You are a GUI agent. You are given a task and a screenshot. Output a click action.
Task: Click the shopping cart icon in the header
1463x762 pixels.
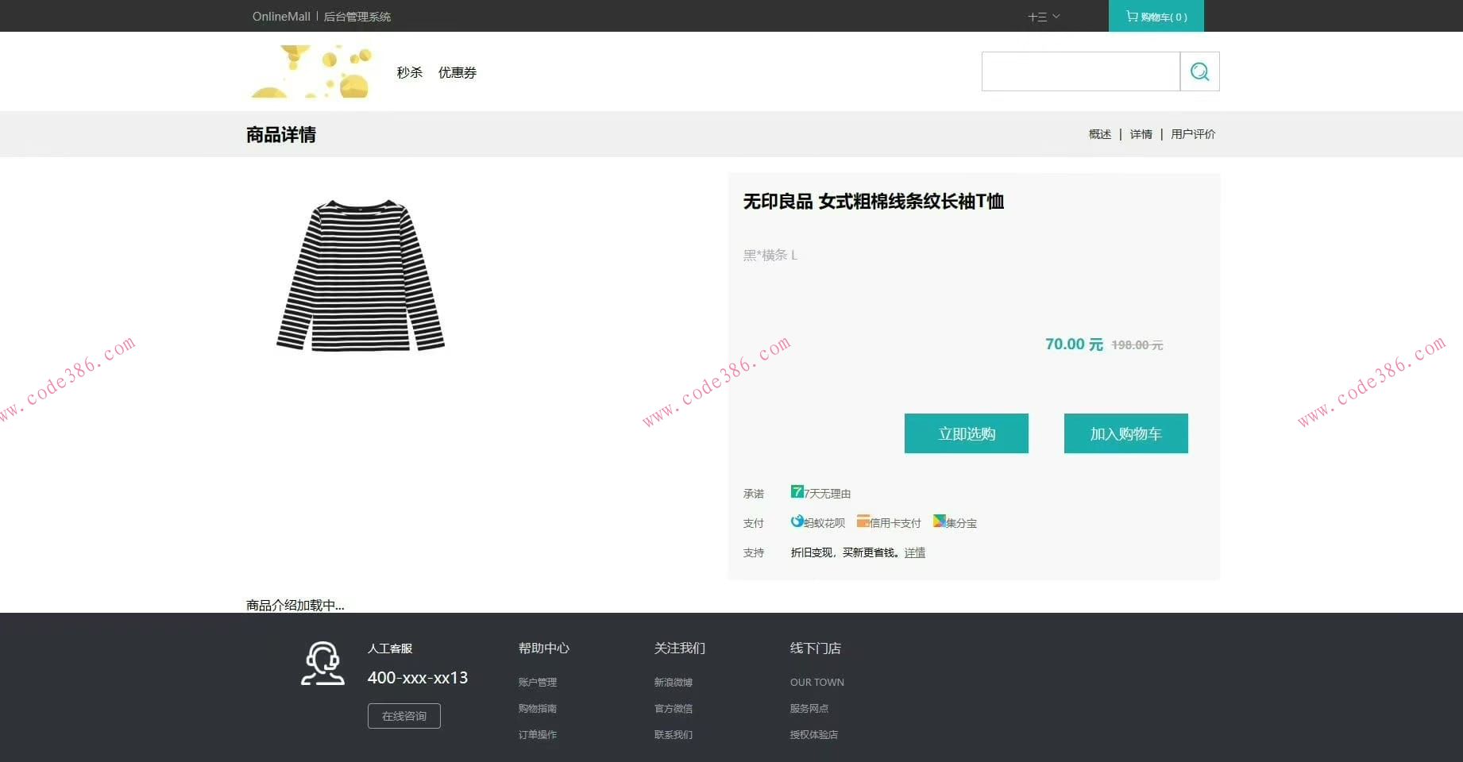[x=1131, y=16]
